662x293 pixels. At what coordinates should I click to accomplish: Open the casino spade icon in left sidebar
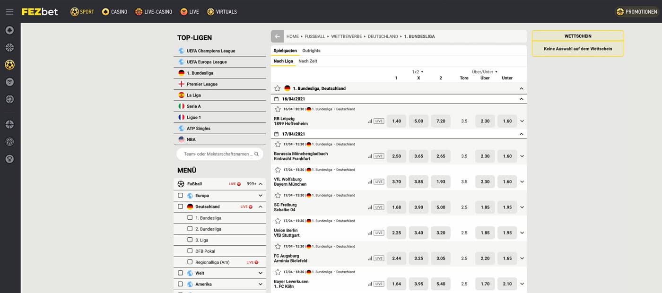click(x=9, y=31)
